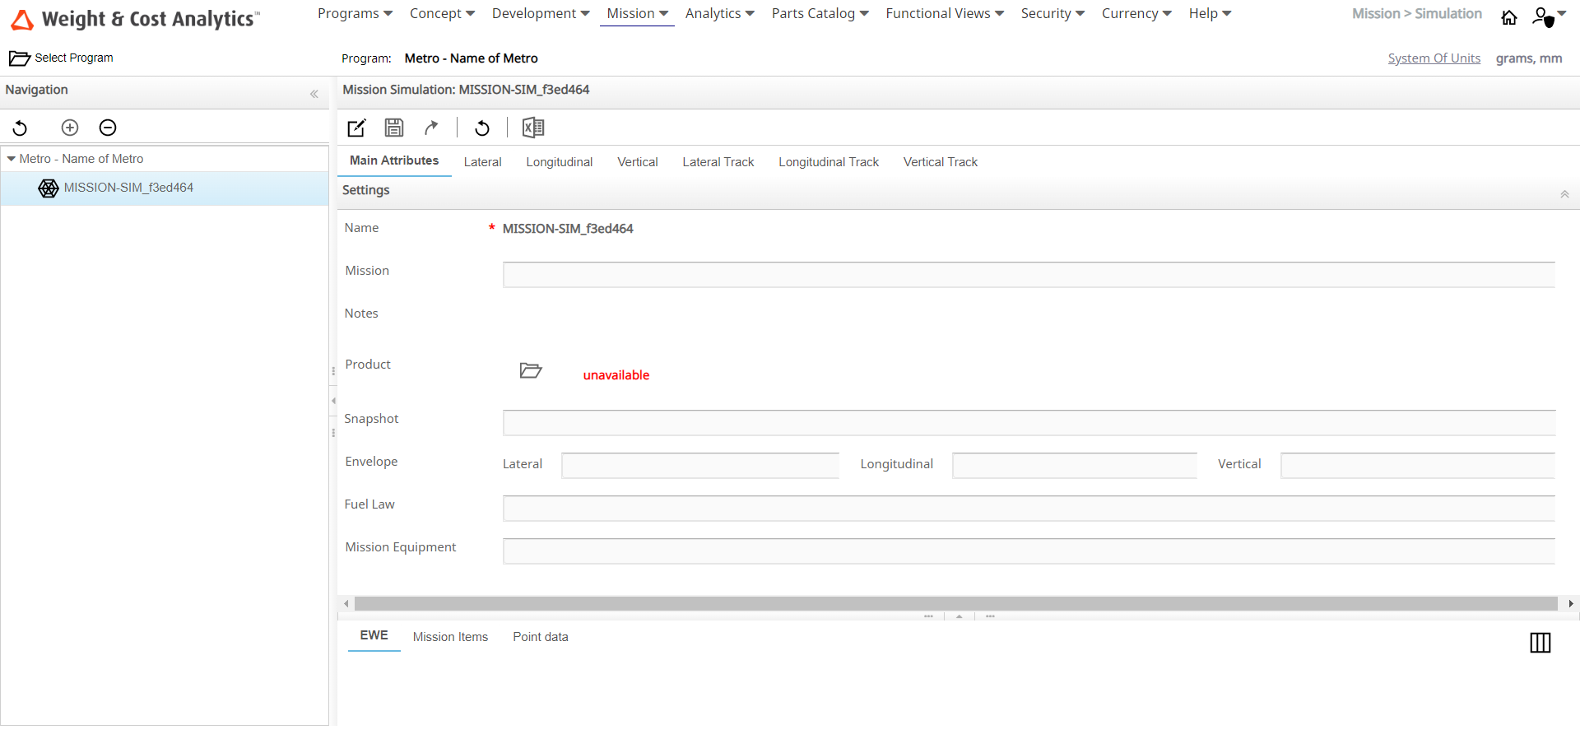Collapse the Metro - Name of Metro tree node
The width and height of the screenshot is (1580, 739).
click(x=12, y=159)
